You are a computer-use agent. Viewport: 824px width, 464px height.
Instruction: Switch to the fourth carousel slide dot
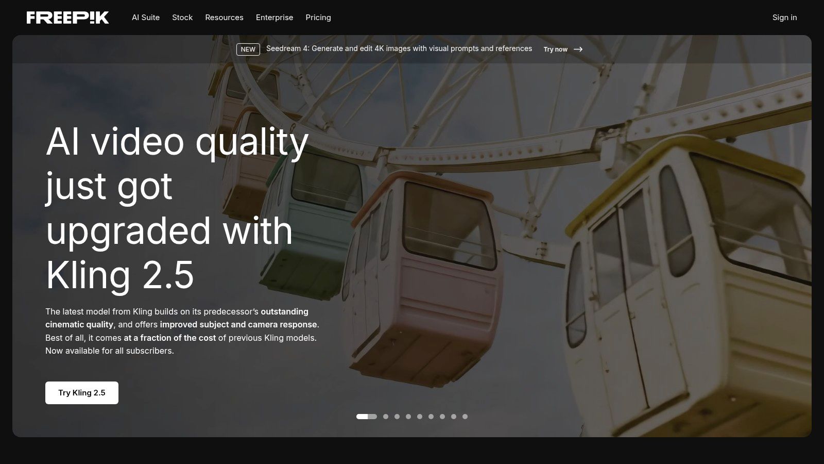[x=408, y=417]
